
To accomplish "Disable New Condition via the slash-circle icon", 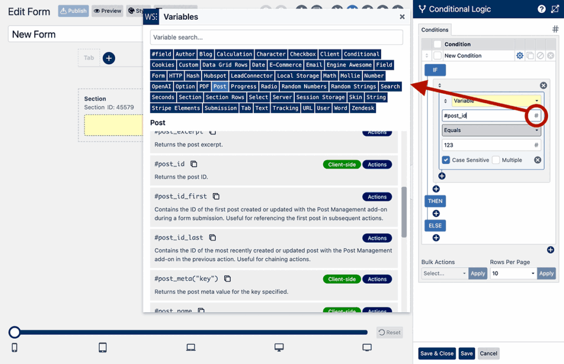I will click(x=540, y=56).
